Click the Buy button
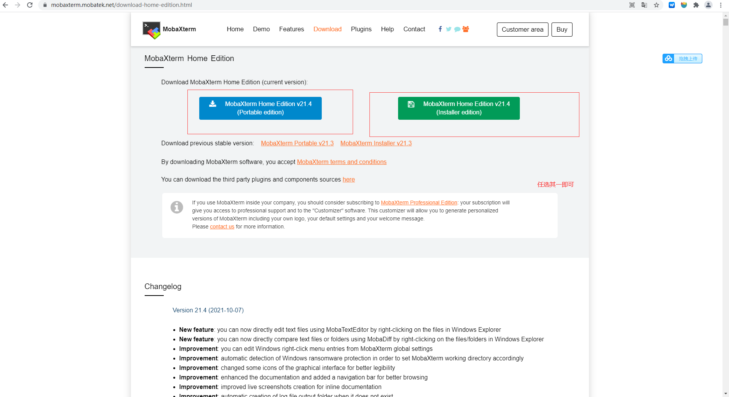This screenshot has height=397, width=729. pyautogui.click(x=561, y=29)
